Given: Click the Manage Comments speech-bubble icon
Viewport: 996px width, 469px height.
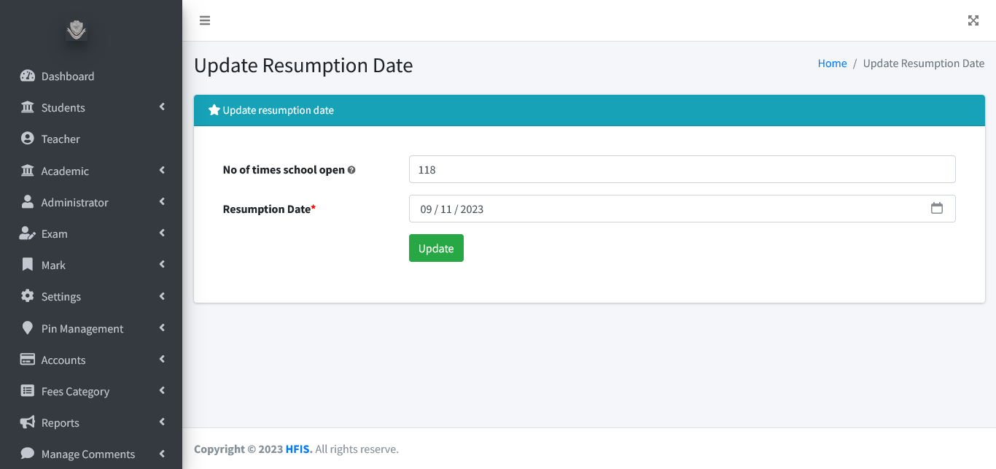Looking at the screenshot, I should tap(28, 454).
